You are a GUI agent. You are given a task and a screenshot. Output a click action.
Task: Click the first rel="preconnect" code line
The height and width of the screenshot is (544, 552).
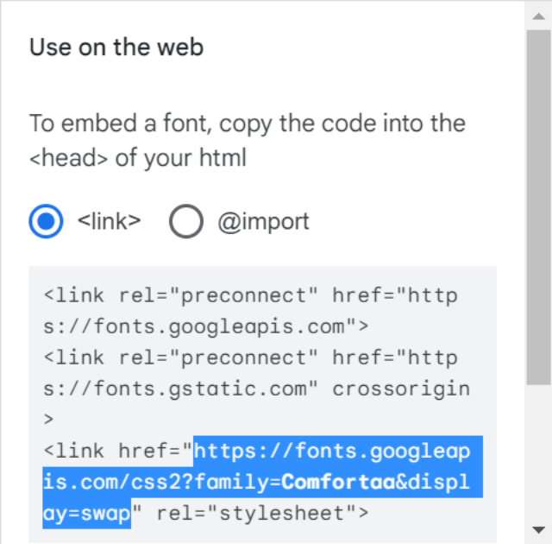(x=251, y=295)
